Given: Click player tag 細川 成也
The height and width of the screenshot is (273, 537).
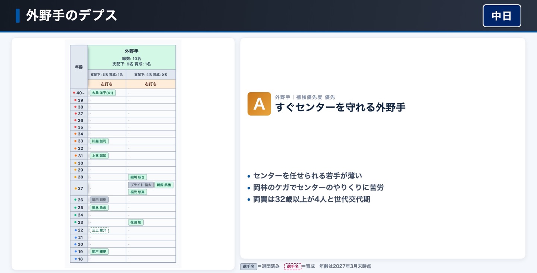Looking at the screenshot, I should (x=137, y=177).
